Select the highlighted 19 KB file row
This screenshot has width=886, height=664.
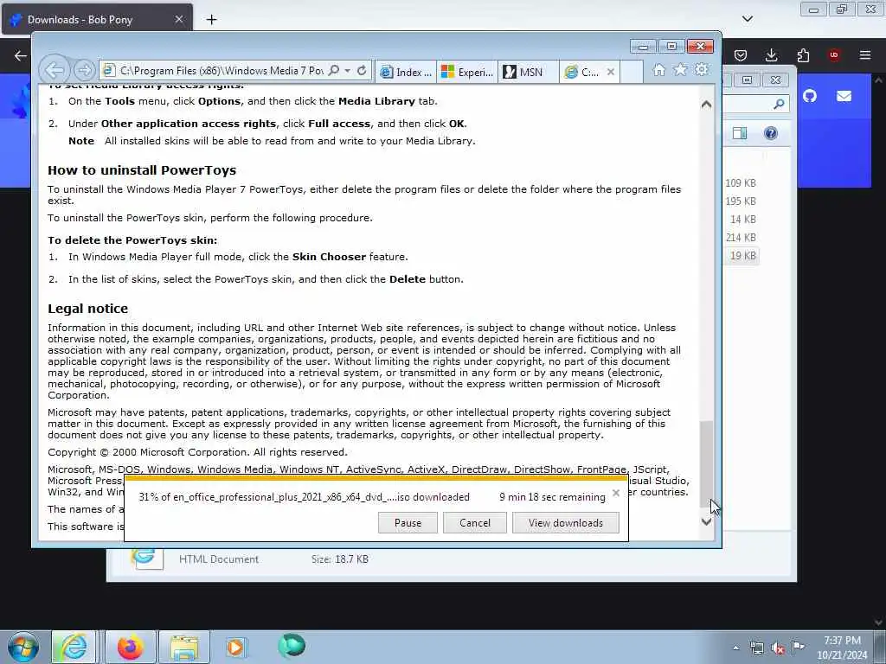point(741,256)
